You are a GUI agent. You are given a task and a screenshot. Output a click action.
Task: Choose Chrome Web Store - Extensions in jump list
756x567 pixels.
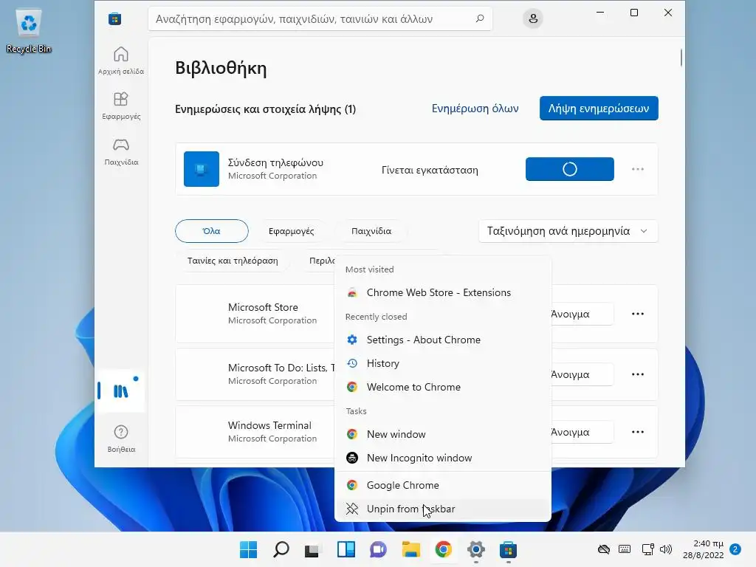click(x=443, y=292)
